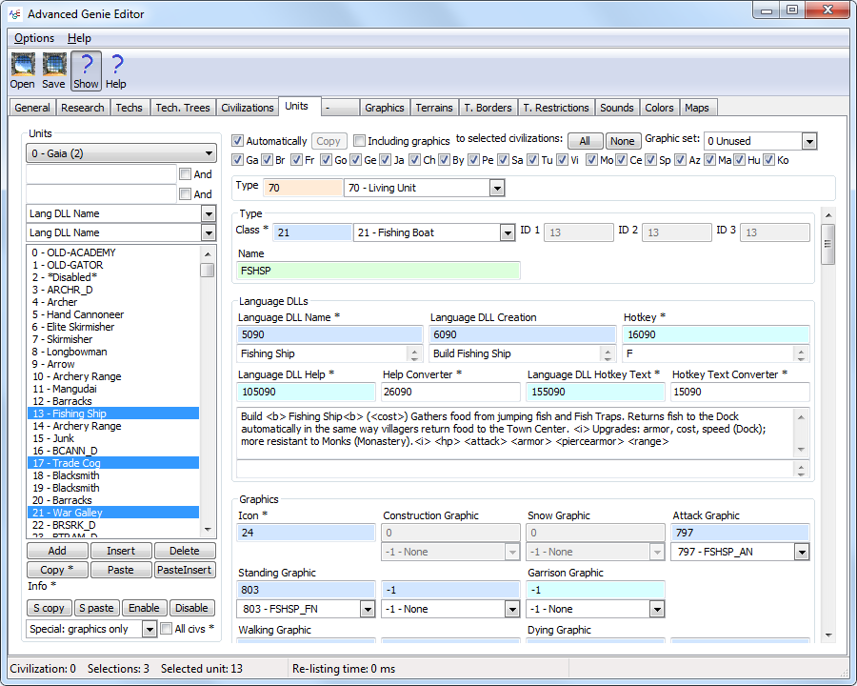Open the Options menu
This screenshot has width=857, height=686.
click(34, 38)
